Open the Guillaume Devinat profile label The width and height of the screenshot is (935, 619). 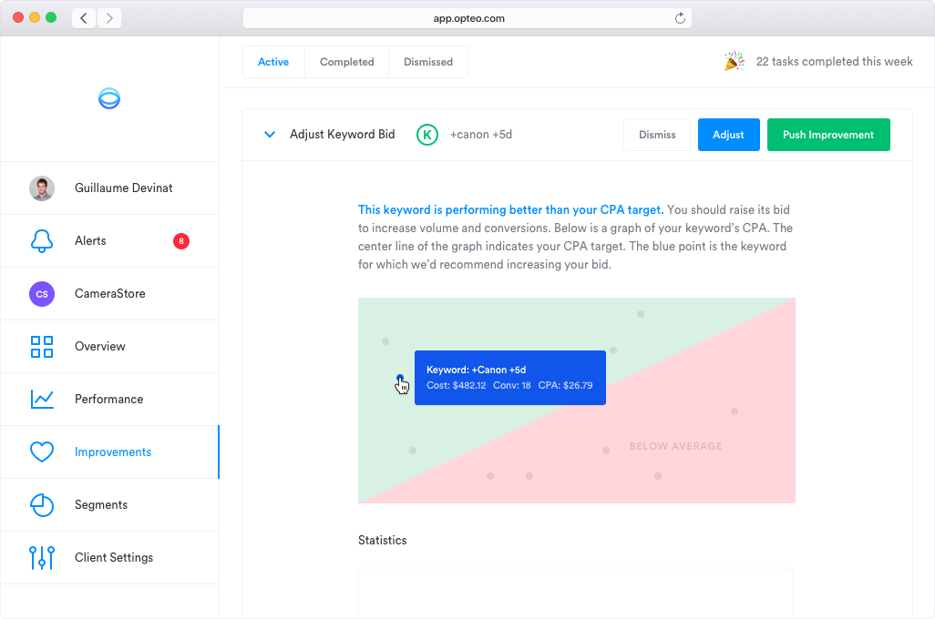[123, 188]
